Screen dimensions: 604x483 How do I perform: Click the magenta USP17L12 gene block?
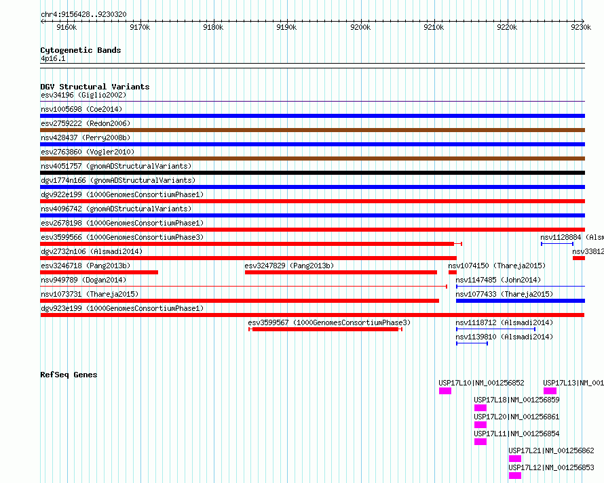click(x=515, y=476)
